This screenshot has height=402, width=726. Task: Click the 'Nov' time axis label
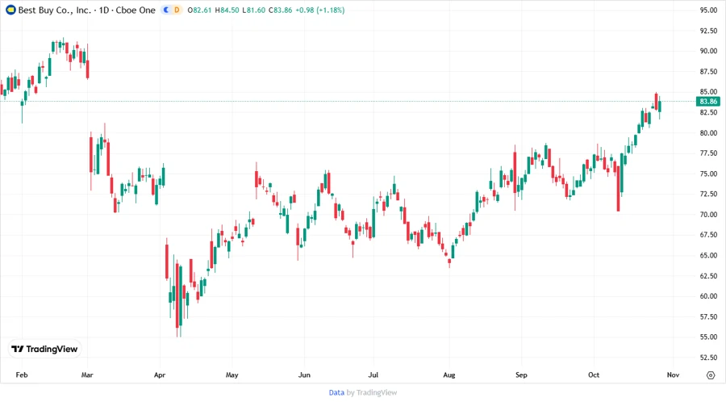673,375
